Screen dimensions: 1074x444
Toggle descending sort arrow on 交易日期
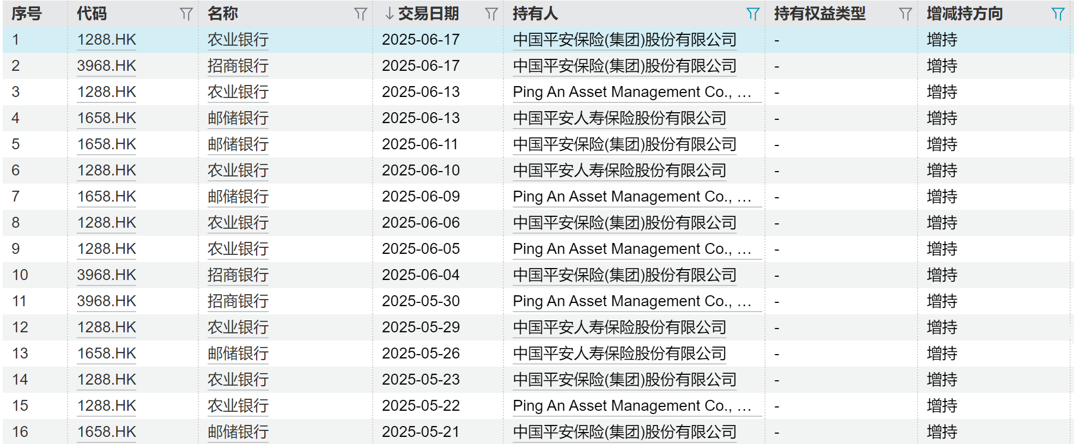[x=389, y=14]
